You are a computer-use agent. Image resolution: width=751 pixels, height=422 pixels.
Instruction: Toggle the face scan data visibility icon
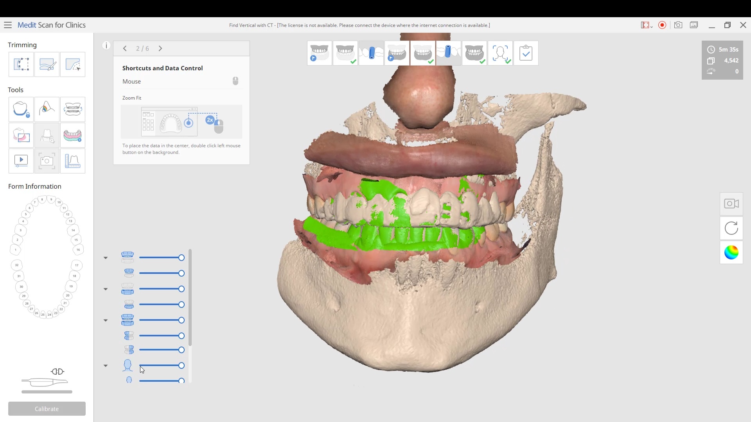click(128, 365)
